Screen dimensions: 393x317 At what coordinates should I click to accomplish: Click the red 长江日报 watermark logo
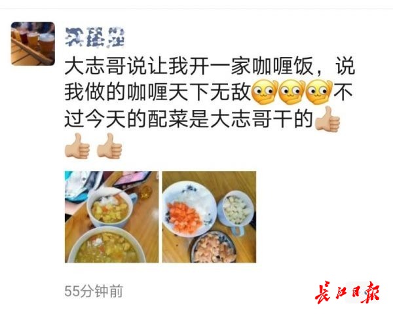coord(347,293)
